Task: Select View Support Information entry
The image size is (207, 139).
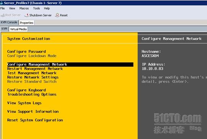Action: tap(33, 112)
